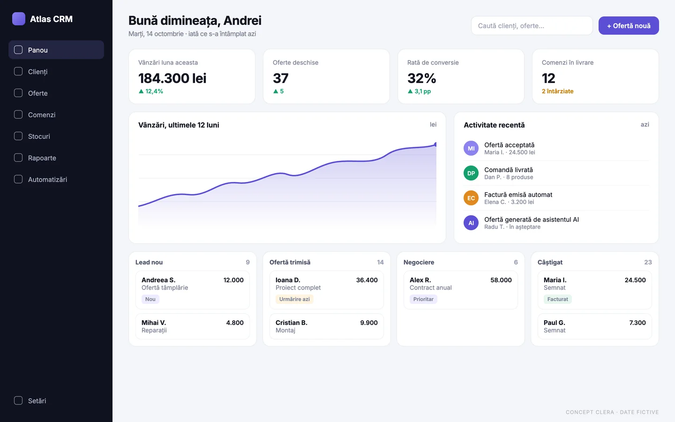Click the Facturat tag

(558, 299)
